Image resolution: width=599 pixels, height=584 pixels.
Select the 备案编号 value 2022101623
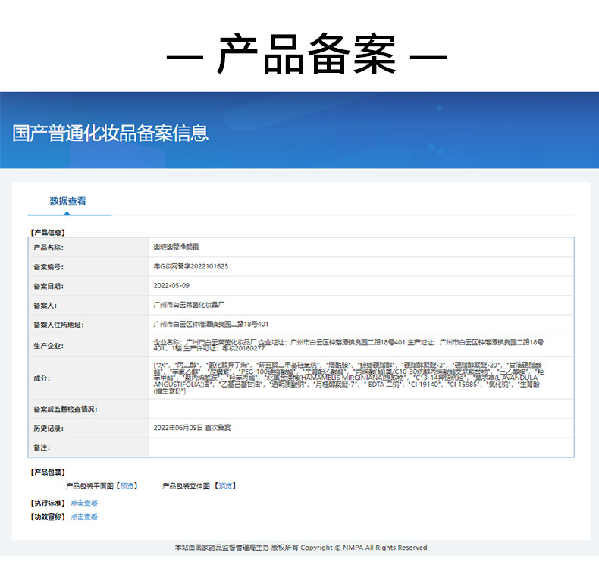190,266
